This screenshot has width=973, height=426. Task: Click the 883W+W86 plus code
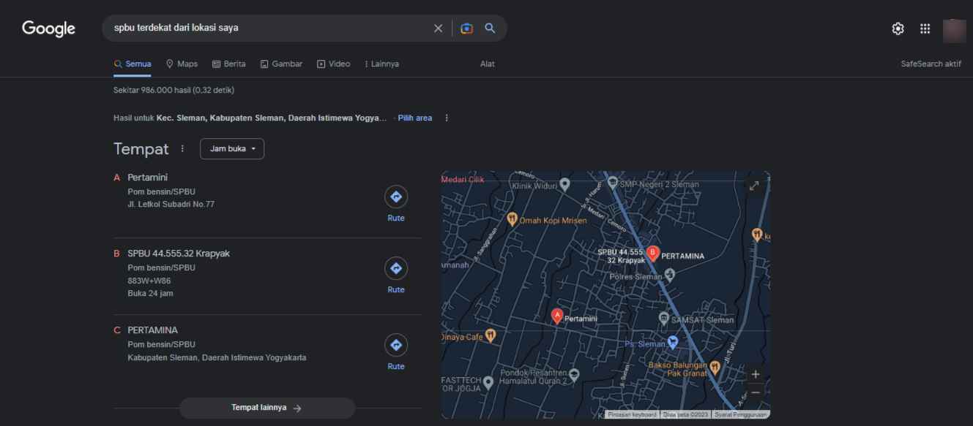[x=149, y=281]
